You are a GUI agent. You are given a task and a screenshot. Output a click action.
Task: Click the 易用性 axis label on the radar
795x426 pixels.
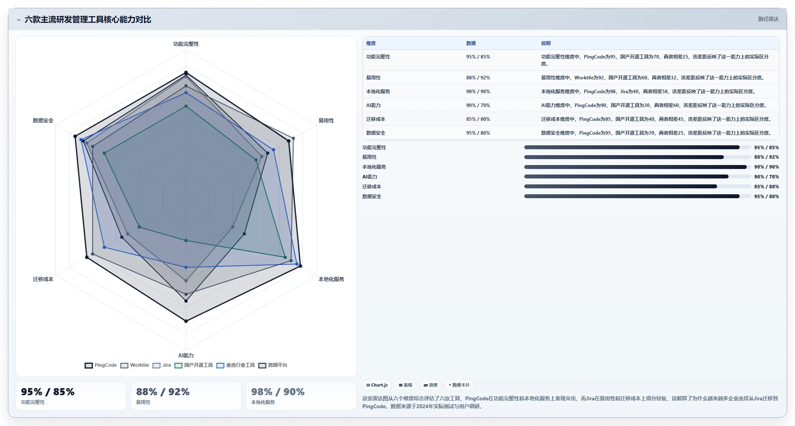tap(326, 120)
